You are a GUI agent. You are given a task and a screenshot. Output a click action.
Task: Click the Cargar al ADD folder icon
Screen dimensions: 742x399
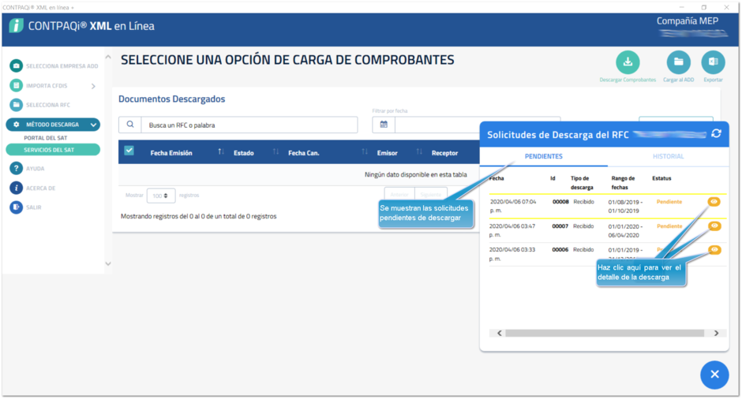678,62
